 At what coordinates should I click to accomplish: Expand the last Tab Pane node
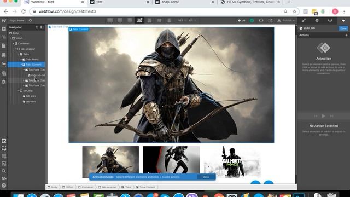(24, 85)
